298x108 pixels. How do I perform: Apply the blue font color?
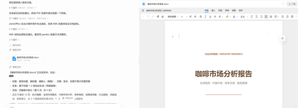234,17
